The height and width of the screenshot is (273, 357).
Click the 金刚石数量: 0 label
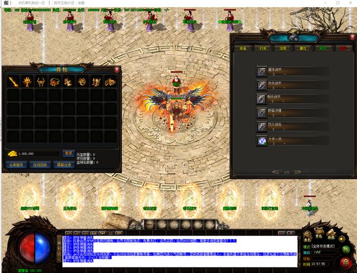coord(88,163)
